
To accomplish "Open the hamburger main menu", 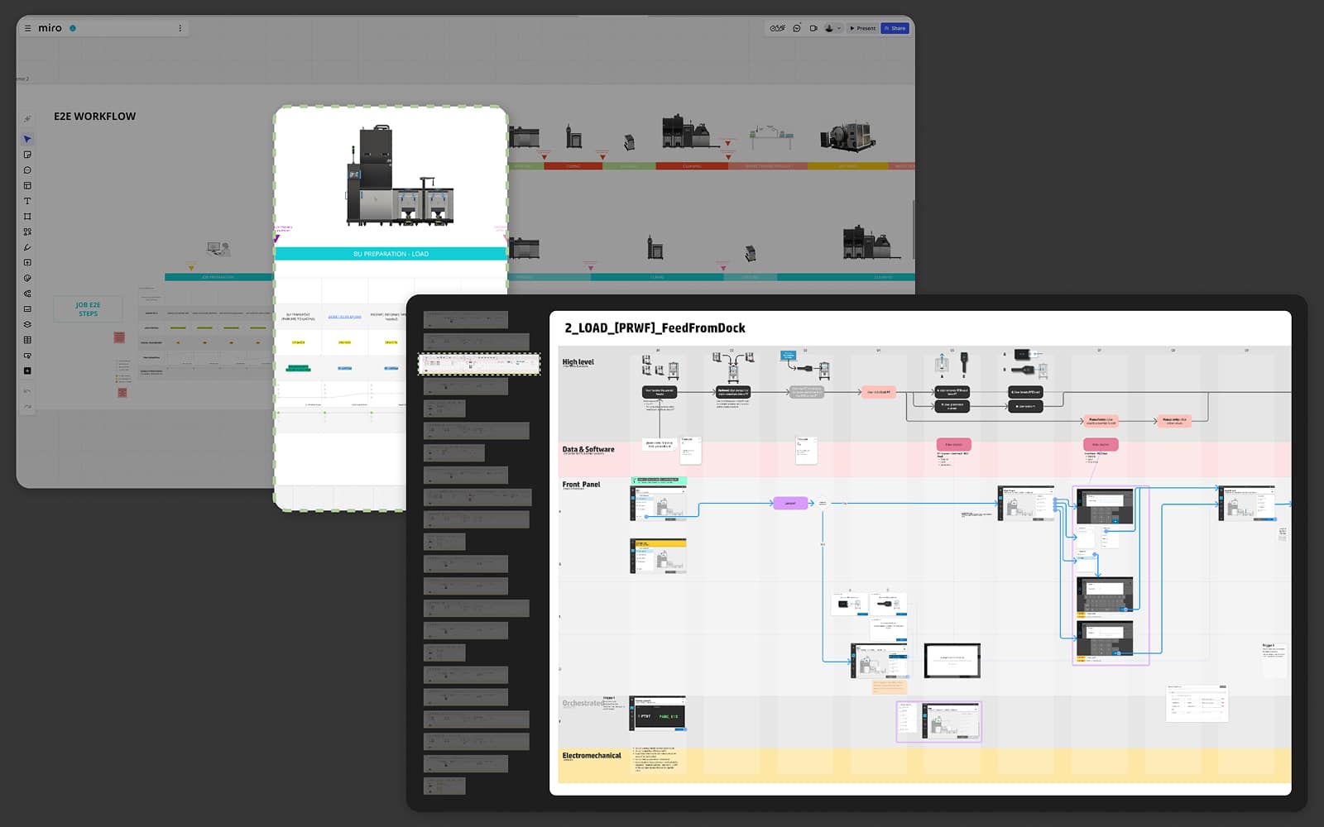I will tap(27, 28).
